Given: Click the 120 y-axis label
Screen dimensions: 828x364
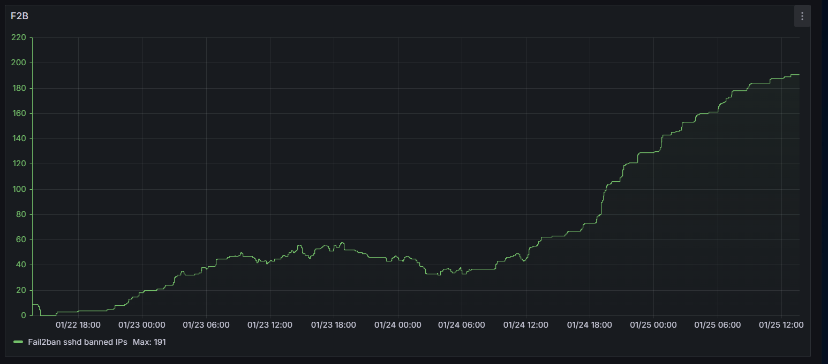Looking at the screenshot, I should click(x=18, y=164).
